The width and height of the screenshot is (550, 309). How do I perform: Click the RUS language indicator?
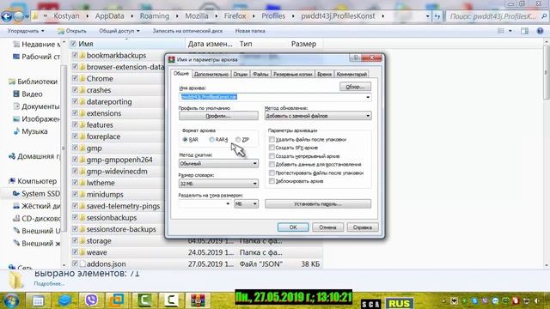[399, 303]
